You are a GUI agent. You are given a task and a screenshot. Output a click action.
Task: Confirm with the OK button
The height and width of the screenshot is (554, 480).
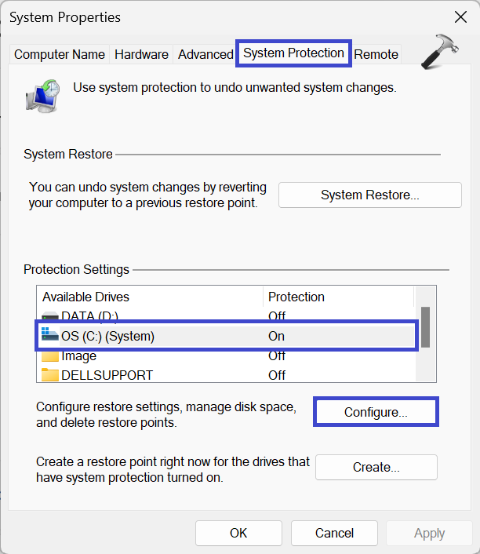point(238,533)
